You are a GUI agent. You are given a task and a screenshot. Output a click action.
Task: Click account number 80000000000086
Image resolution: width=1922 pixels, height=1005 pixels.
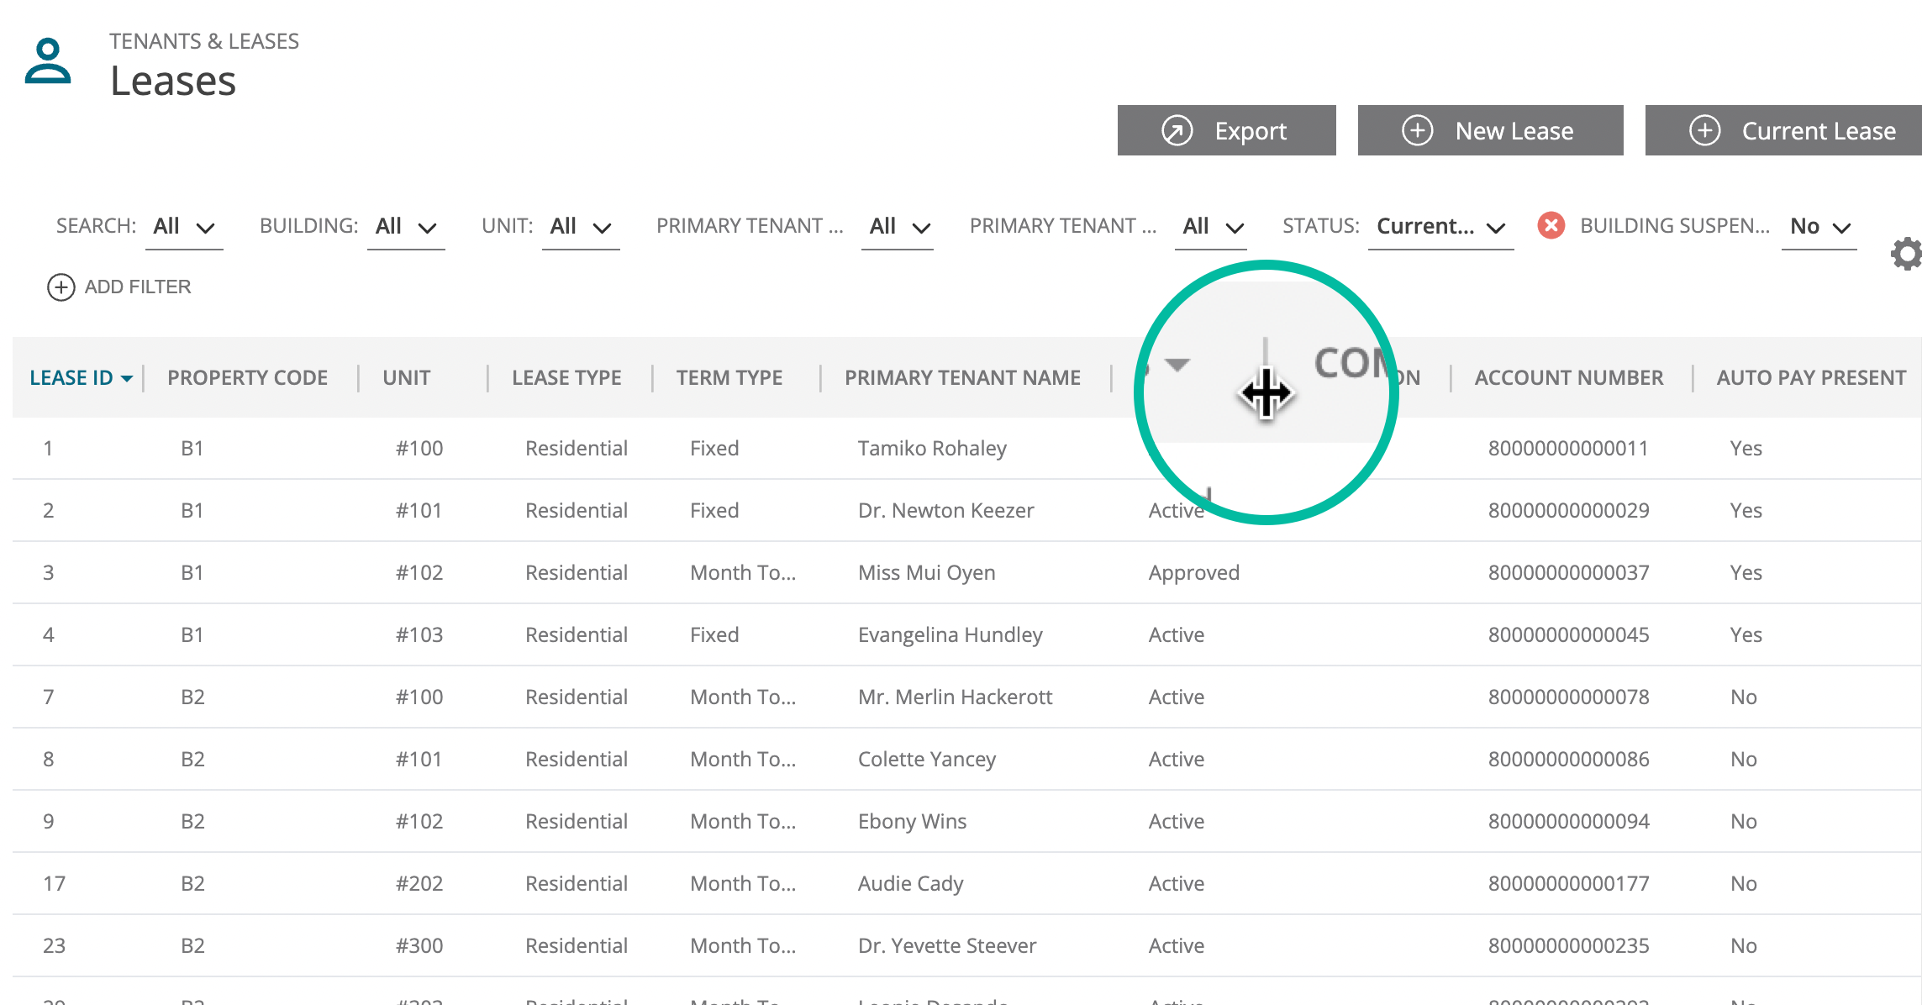[1568, 760]
